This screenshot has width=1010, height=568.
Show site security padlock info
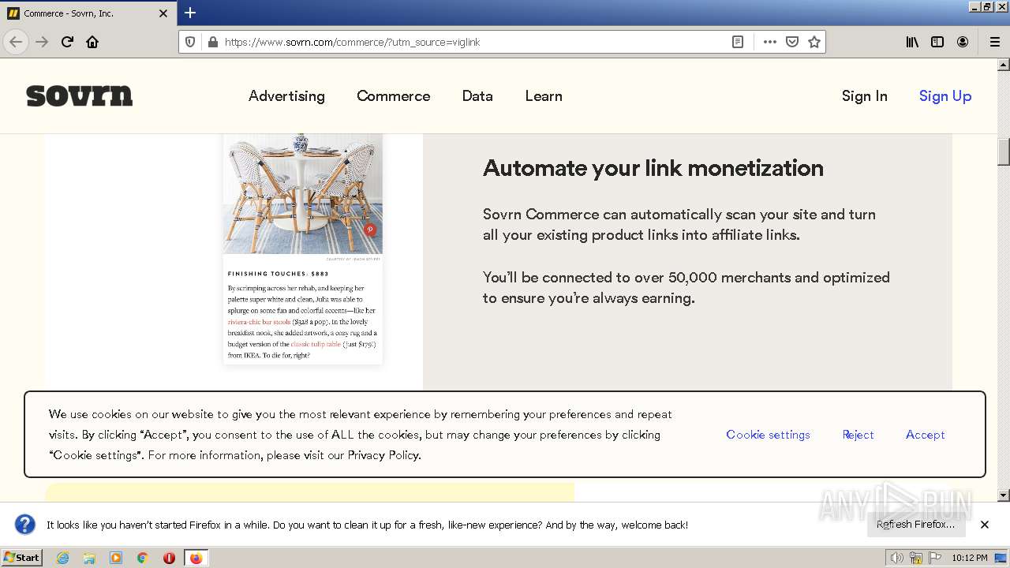tap(212, 42)
